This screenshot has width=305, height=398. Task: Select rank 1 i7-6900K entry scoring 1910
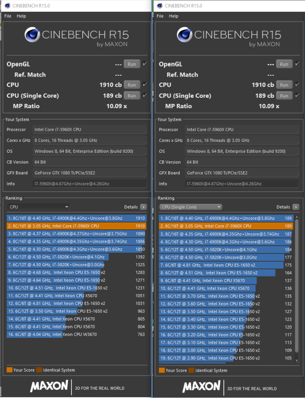(x=77, y=218)
